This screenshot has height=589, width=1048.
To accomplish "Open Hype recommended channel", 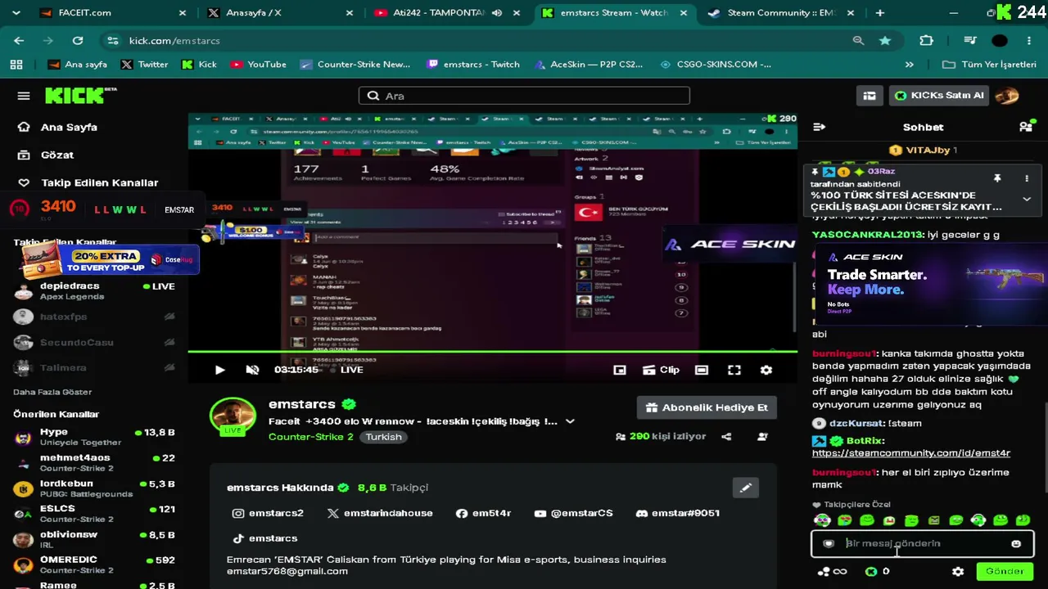I will click(94, 437).
